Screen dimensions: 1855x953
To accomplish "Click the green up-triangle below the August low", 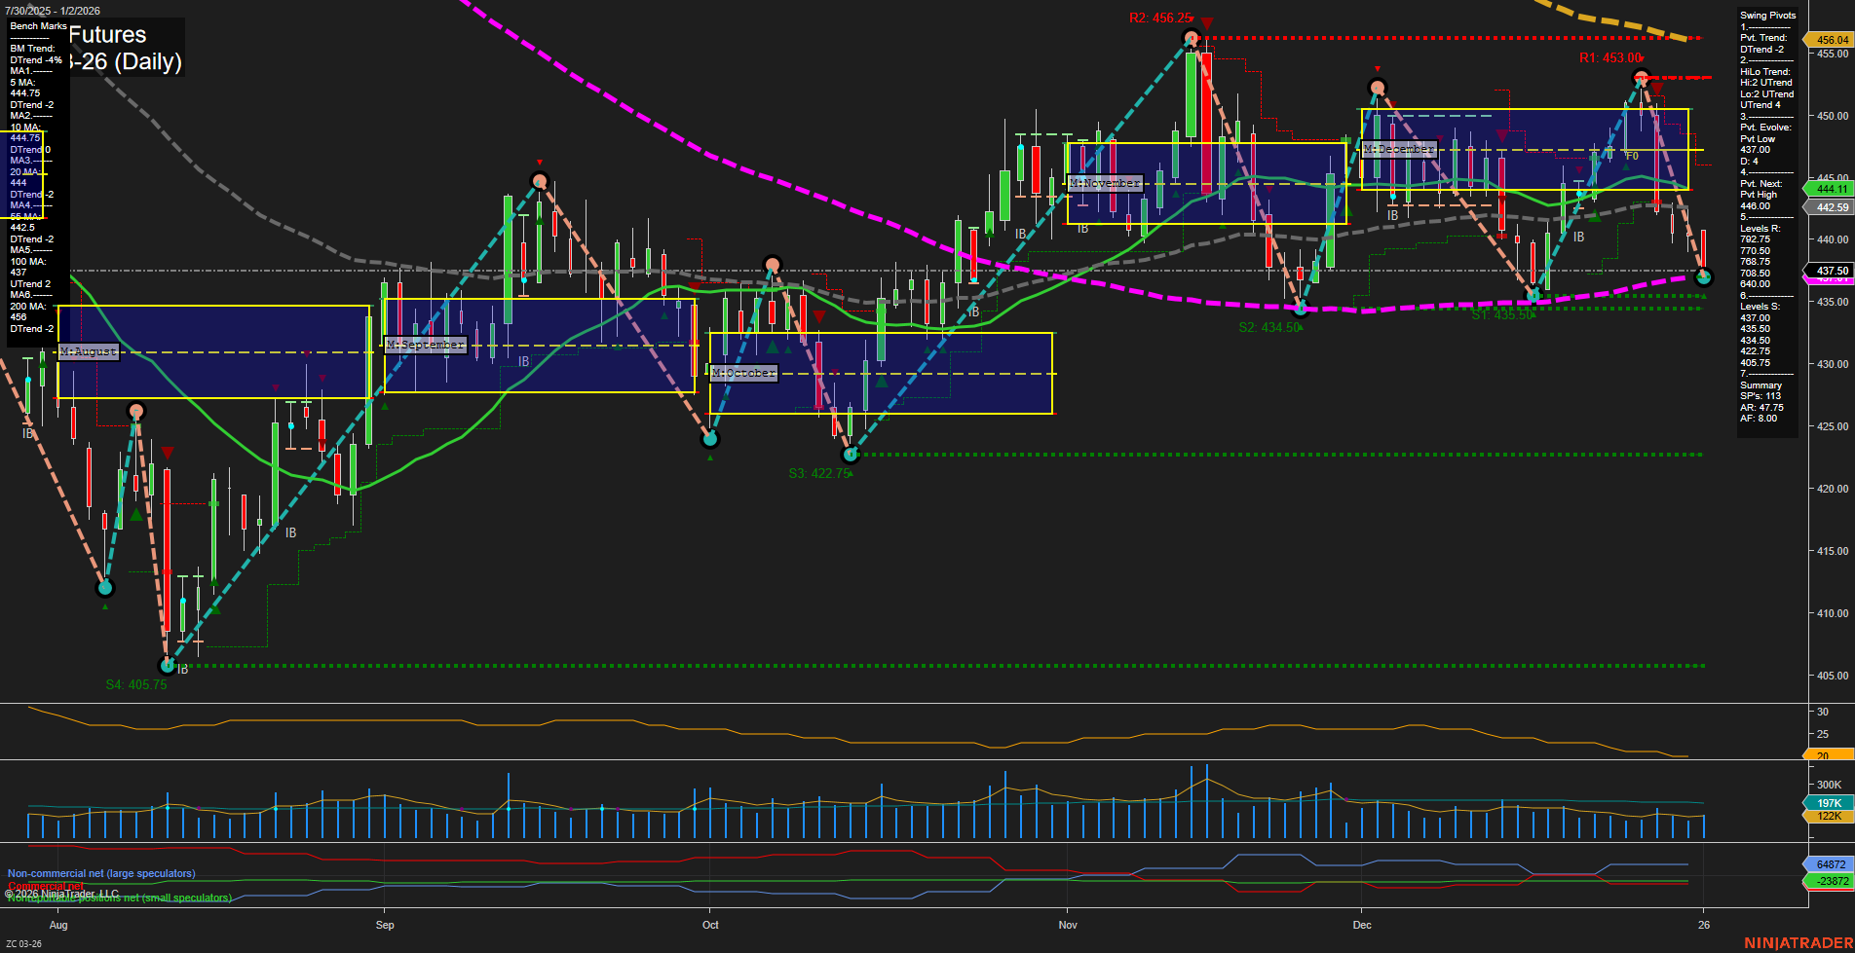I will coord(104,605).
